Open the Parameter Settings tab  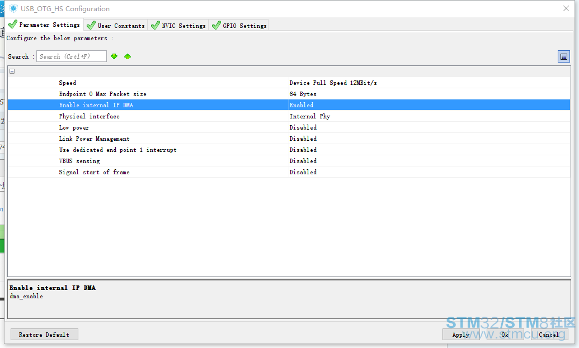click(x=44, y=25)
